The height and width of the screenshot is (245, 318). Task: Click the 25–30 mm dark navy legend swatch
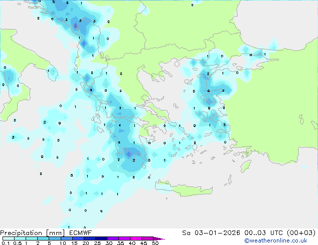click(x=101, y=238)
